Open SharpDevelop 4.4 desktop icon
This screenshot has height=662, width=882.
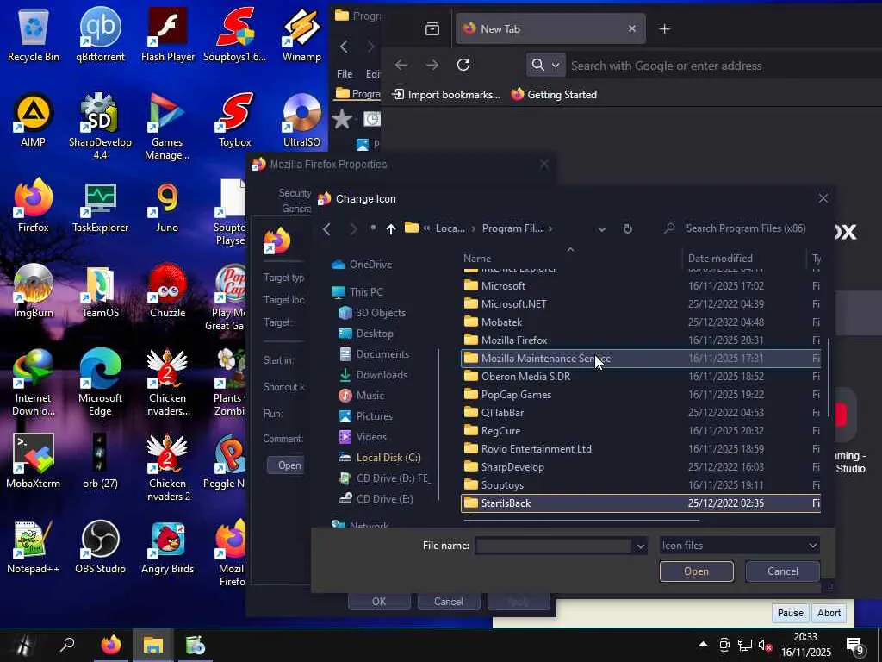click(100, 126)
